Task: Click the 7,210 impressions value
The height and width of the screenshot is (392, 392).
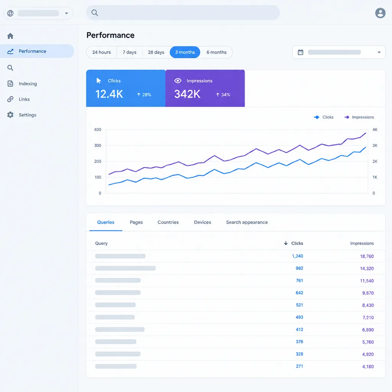Action: point(368,317)
